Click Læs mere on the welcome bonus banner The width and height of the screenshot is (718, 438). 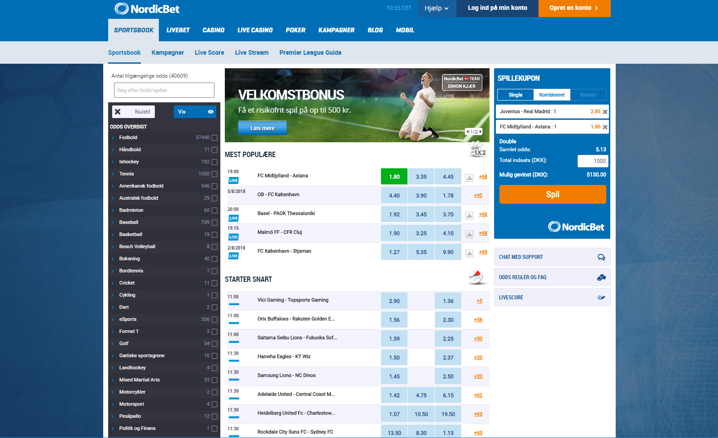262,128
